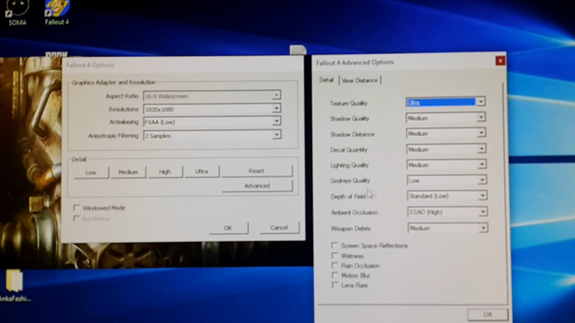Toggle the Windowed Mode checkbox

tap(76, 207)
